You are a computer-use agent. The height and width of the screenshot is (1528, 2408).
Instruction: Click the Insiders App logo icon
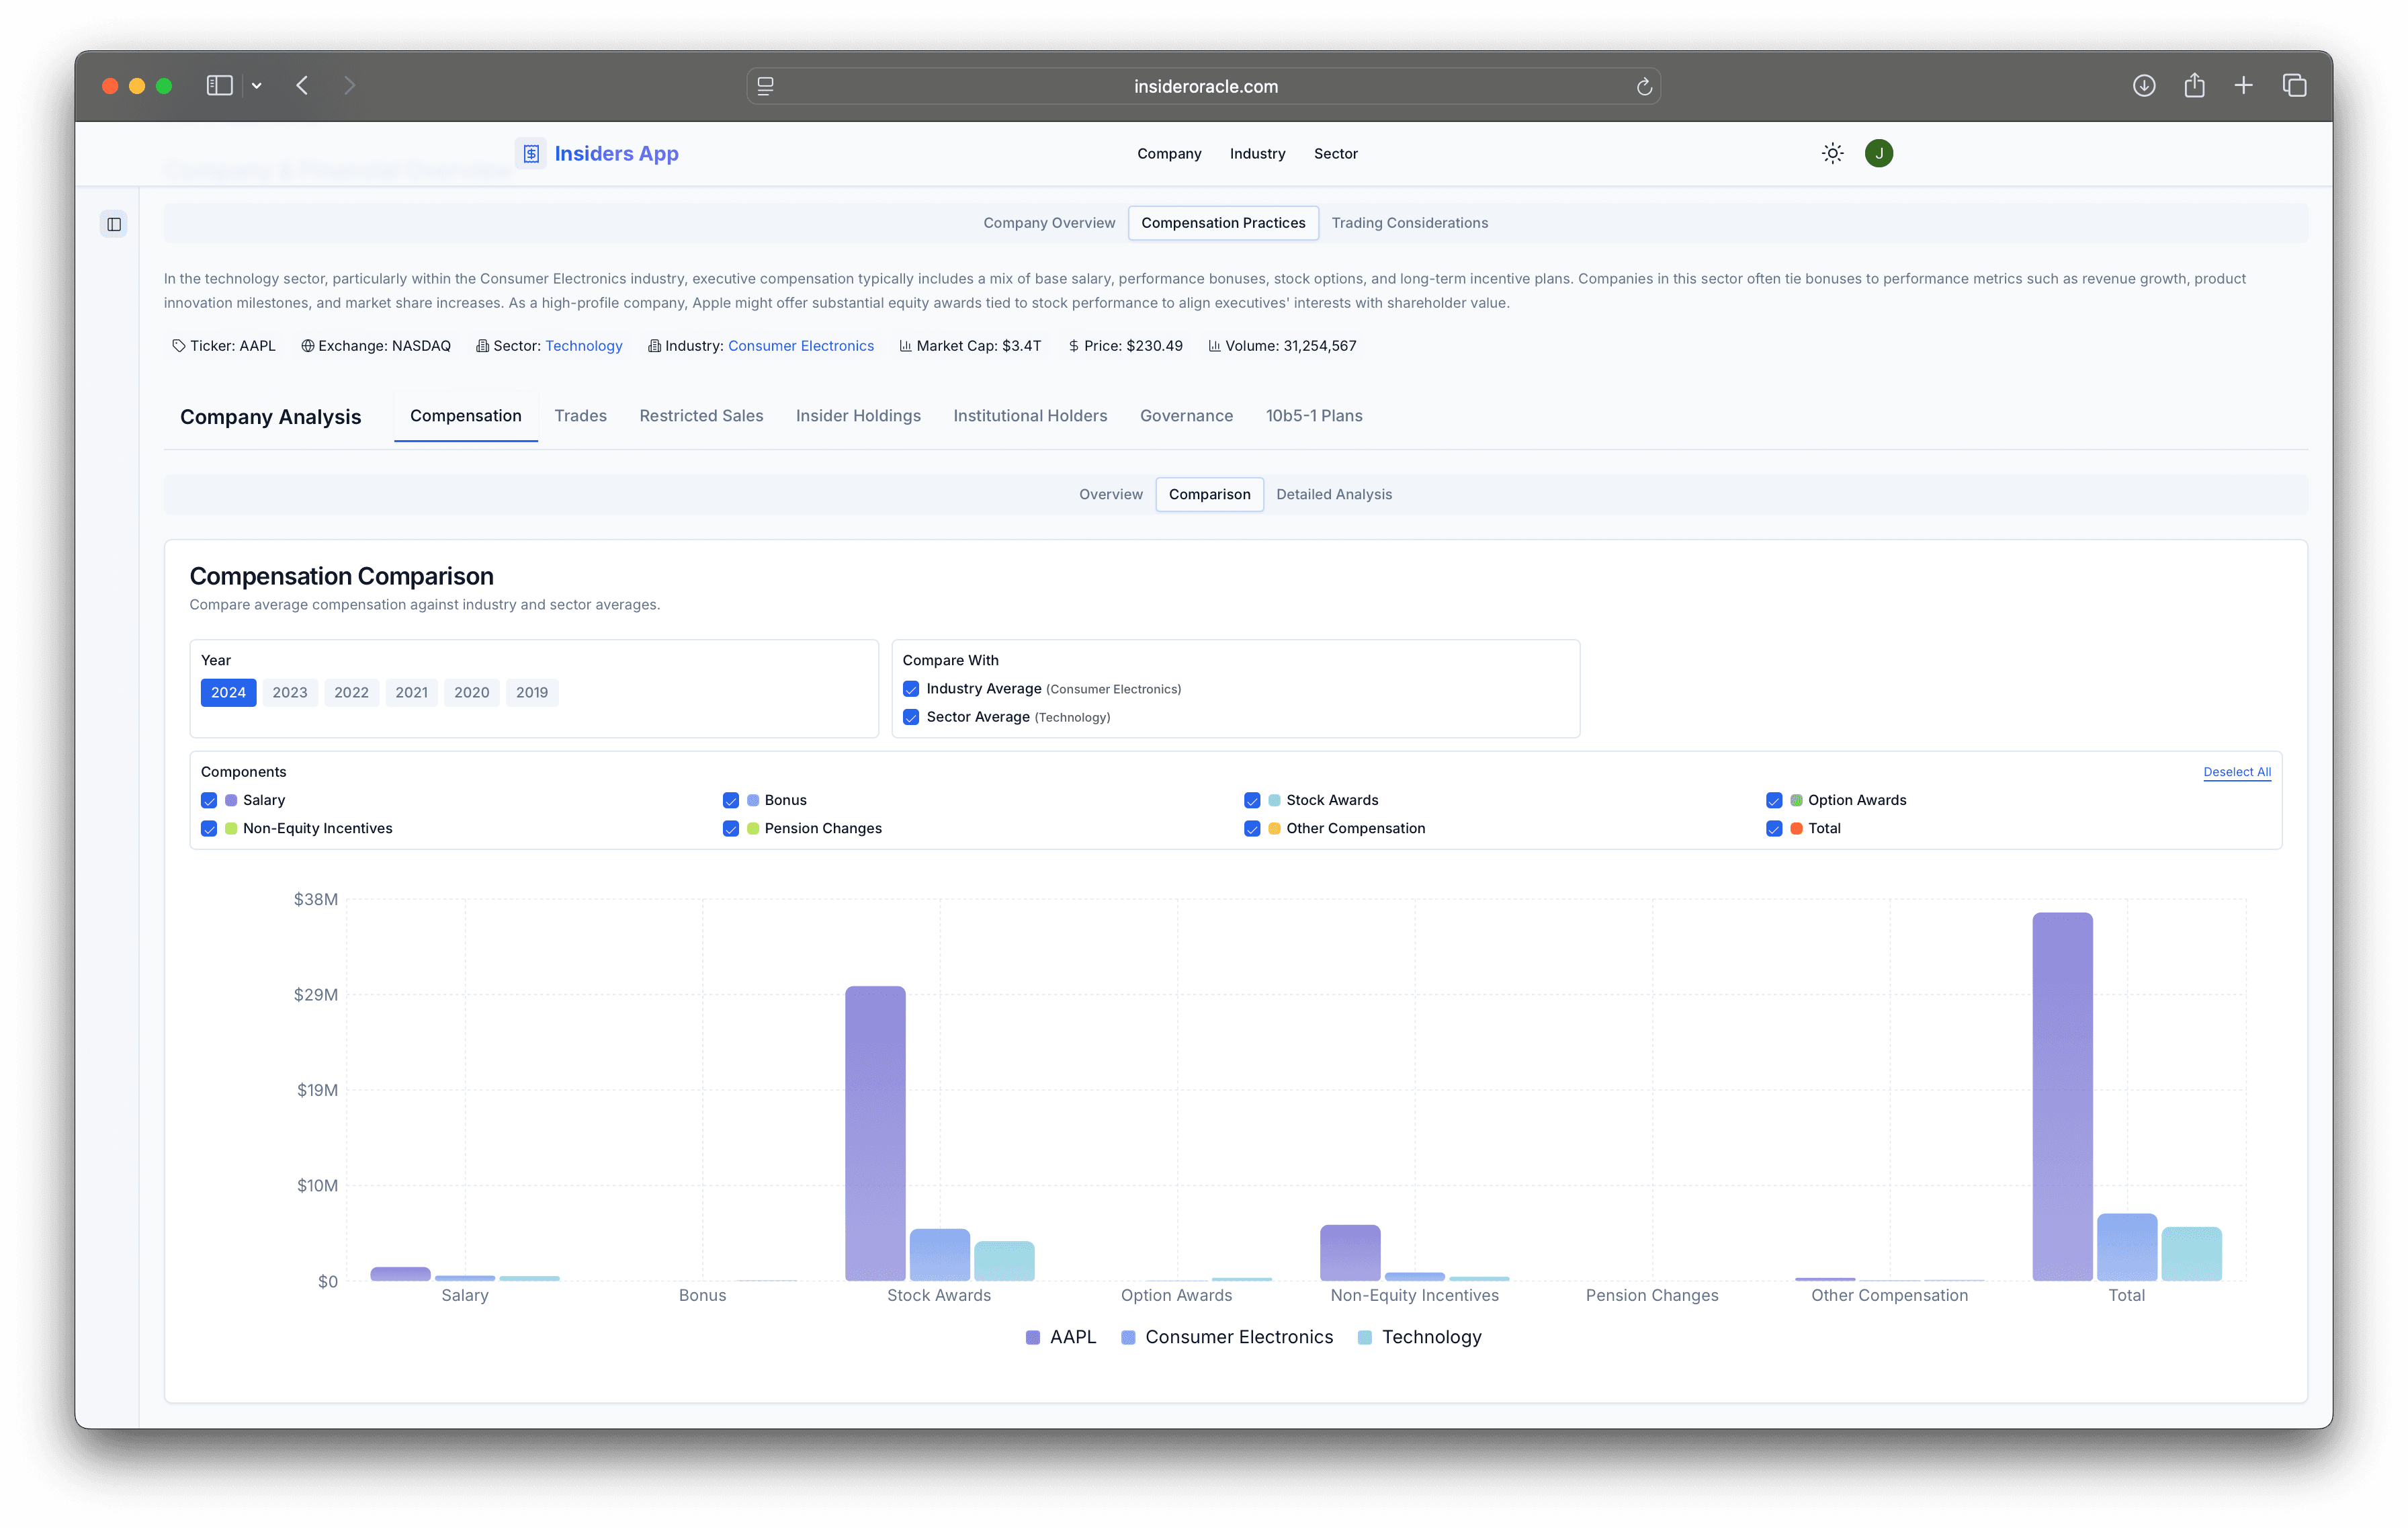pyautogui.click(x=531, y=153)
